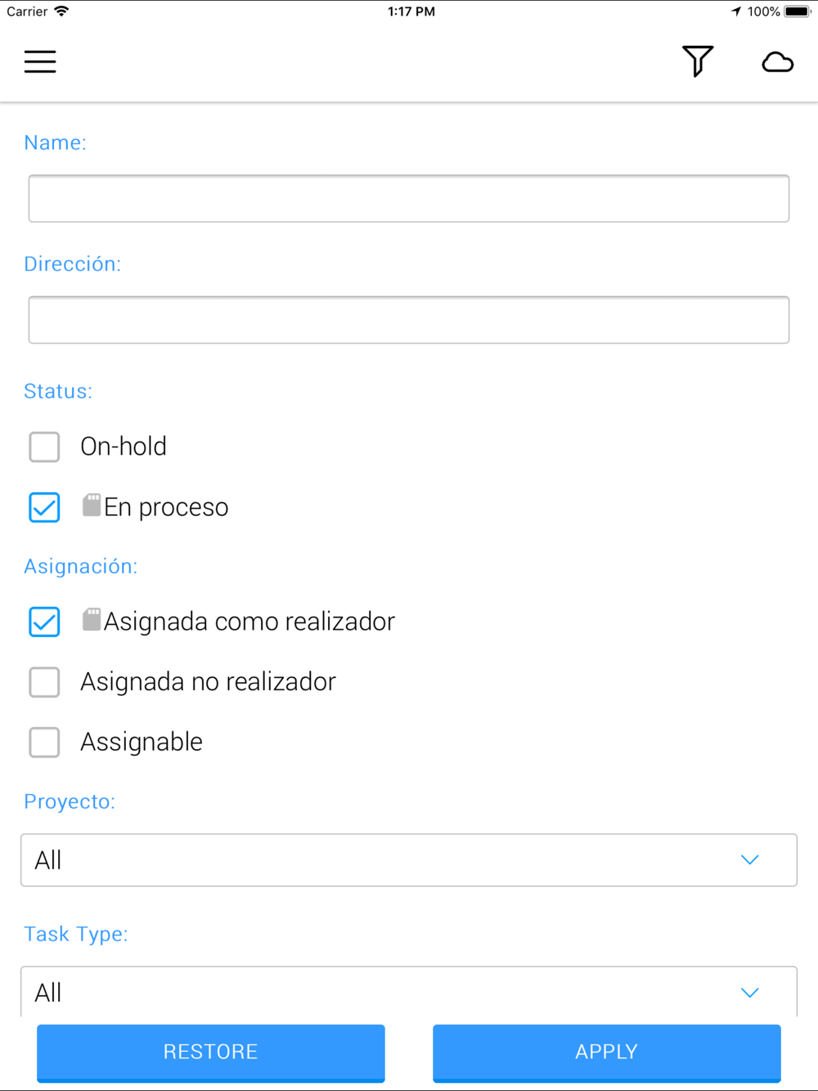
Task: Tap the saved icon beside Asignada como realizador
Action: click(x=92, y=620)
